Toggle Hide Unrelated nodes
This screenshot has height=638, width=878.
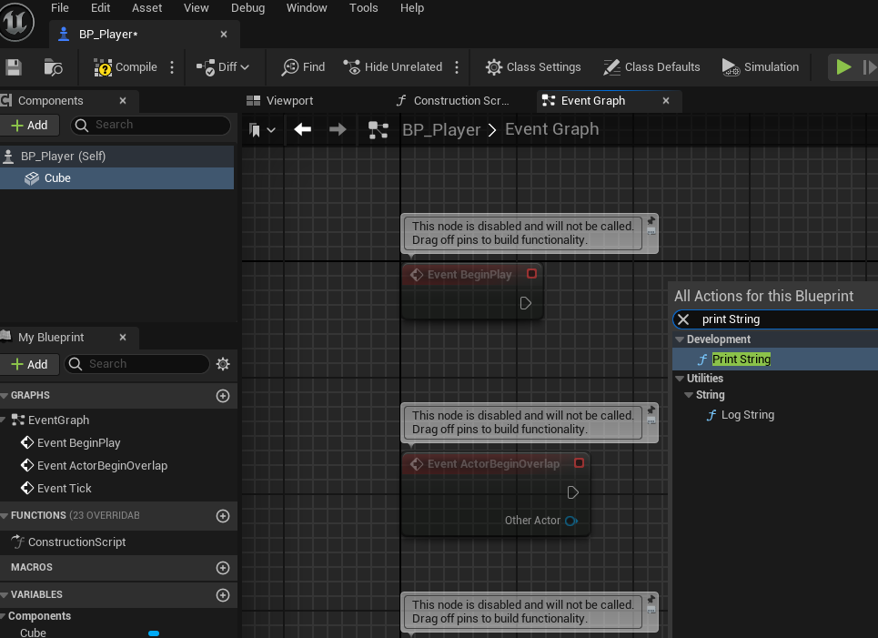pyautogui.click(x=392, y=67)
